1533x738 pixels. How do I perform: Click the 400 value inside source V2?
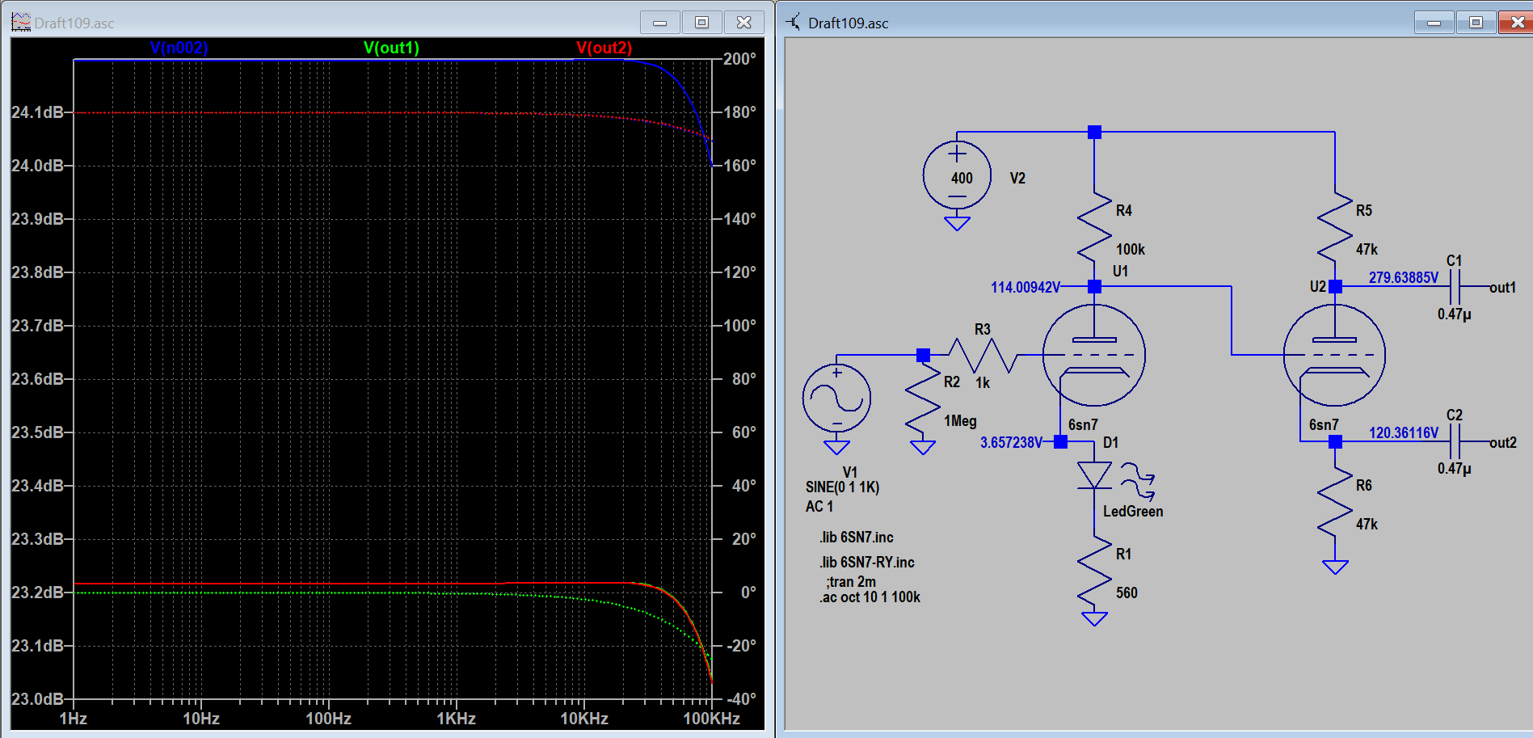point(962,179)
